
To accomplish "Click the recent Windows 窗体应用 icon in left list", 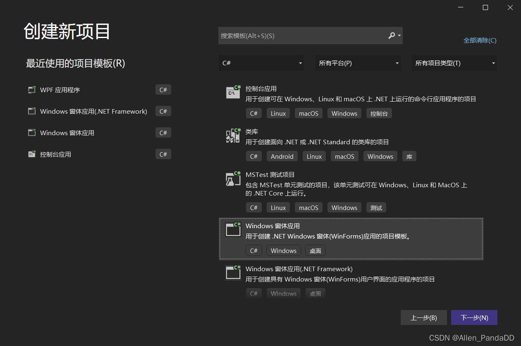I will point(32,133).
